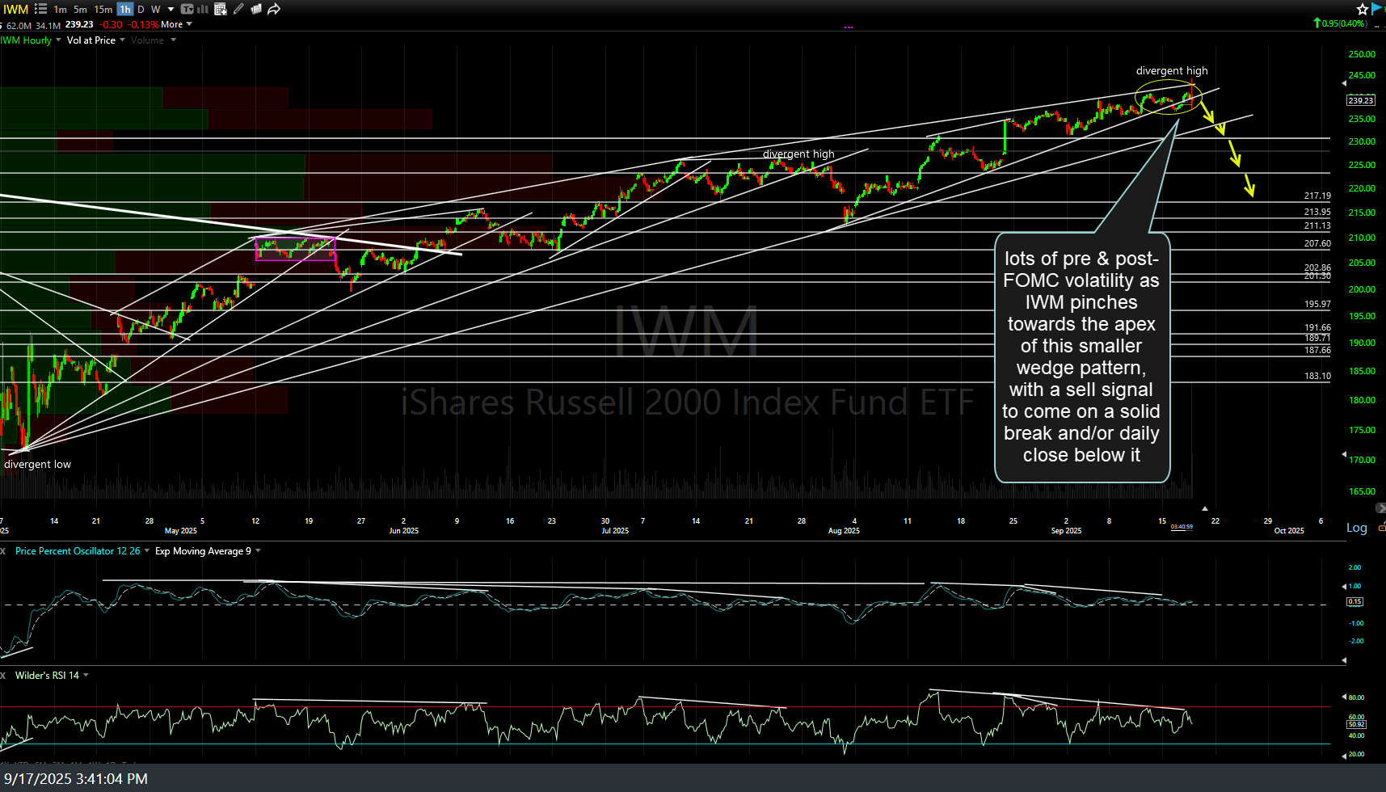The height and width of the screenshot is (792, 1386).
Task: Switch to the Daily (D) timeframe
Action: 140,9
